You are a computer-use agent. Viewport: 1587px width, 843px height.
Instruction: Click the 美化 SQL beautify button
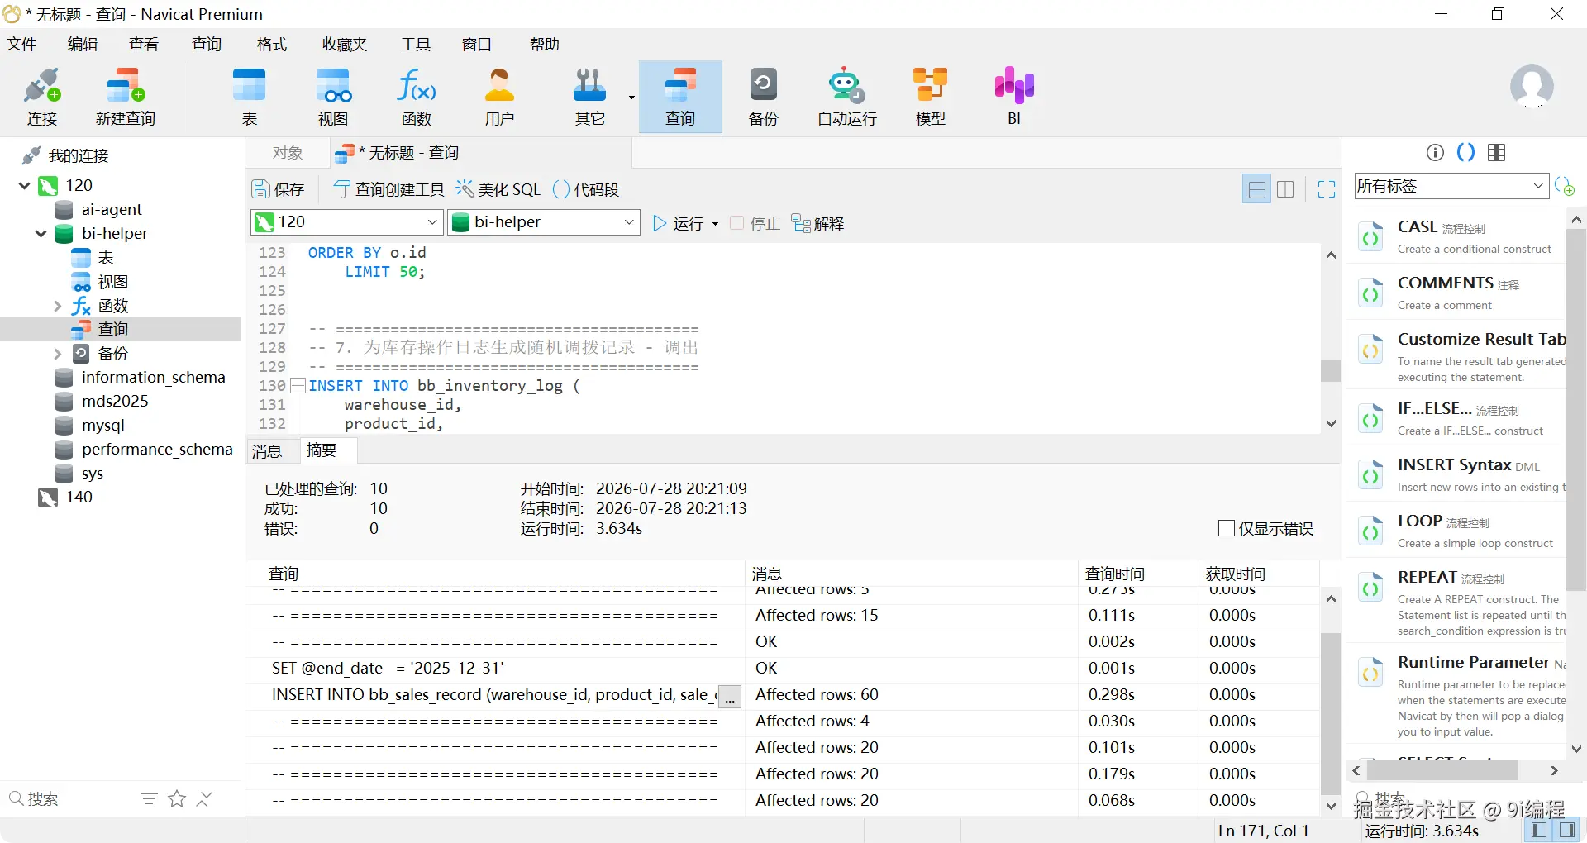498,189
